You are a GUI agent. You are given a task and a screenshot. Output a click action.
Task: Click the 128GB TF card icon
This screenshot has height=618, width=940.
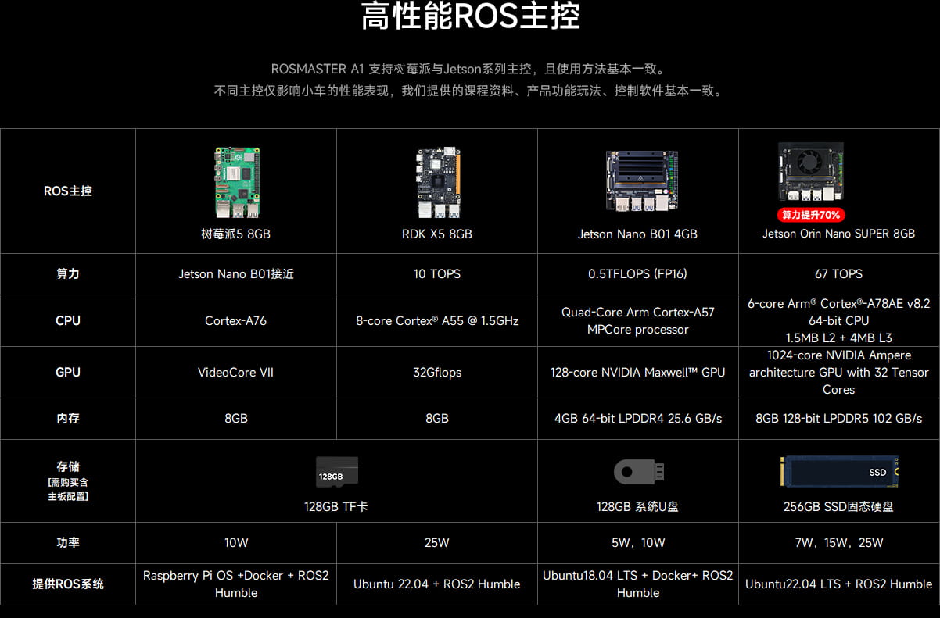click(336, 473)
